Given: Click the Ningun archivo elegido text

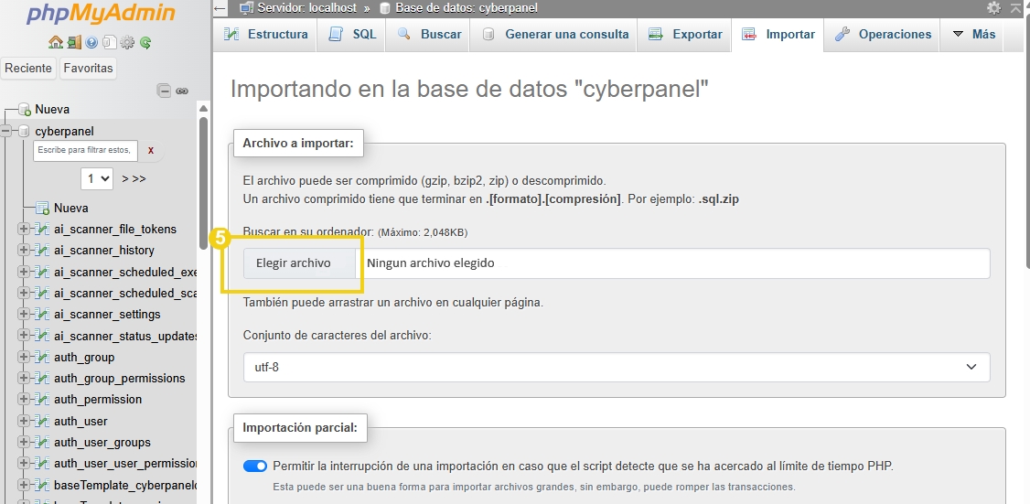Looking at the screenshot, I should (430, 263).
